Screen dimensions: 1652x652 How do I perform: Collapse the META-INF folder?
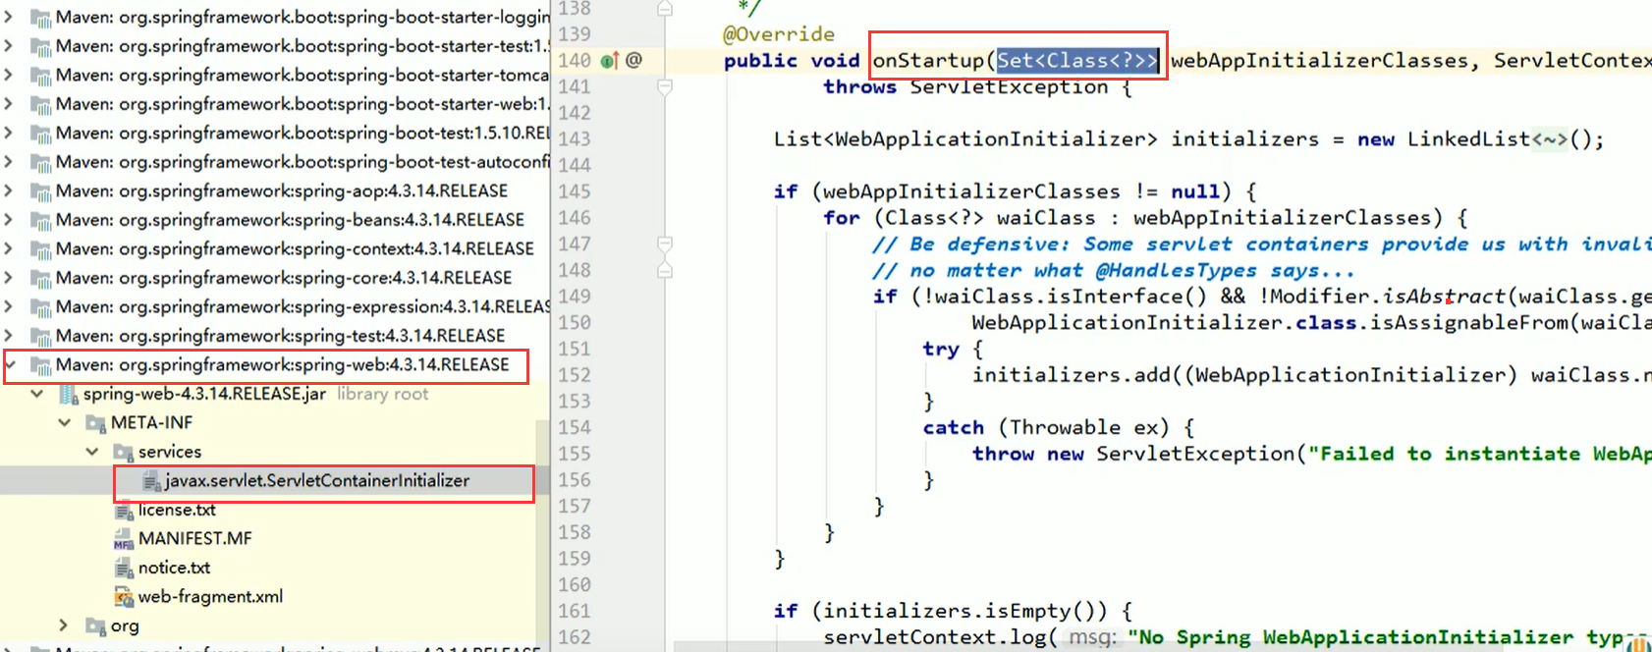pos(65,423)
